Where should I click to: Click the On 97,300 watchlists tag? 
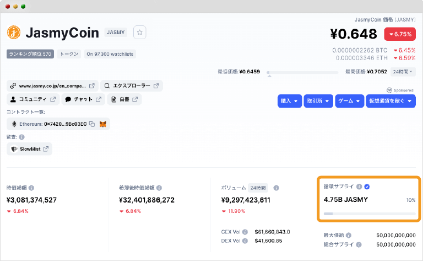tap(110, 54)
